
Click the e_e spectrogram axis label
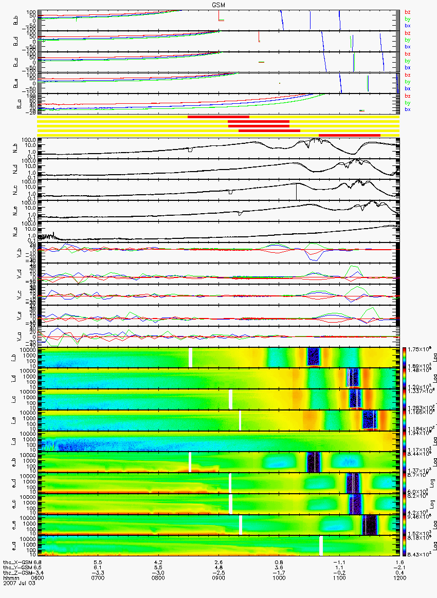(13, 525)
